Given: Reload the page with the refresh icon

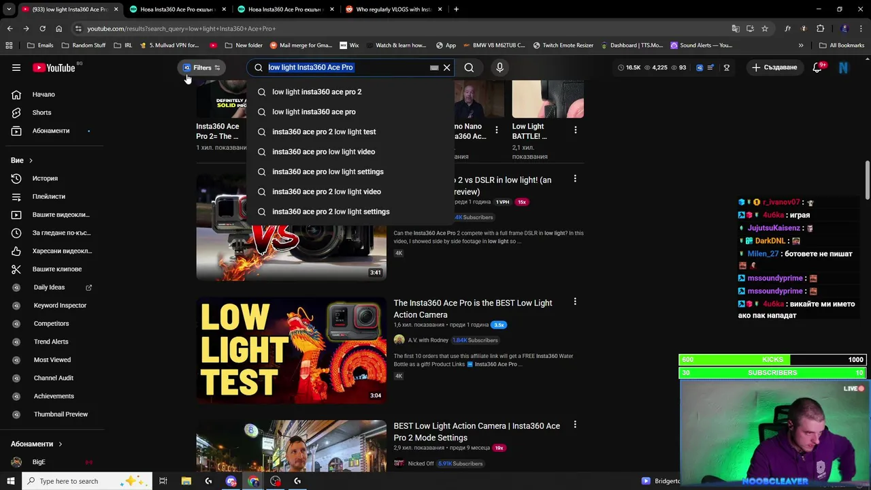Looking at the screenshot, I should point(42,29).
